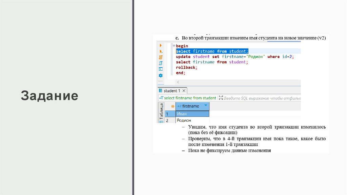Open the firstname column dropdown arrow
This screenshot has height=195, width=347.
coord(205,106)
